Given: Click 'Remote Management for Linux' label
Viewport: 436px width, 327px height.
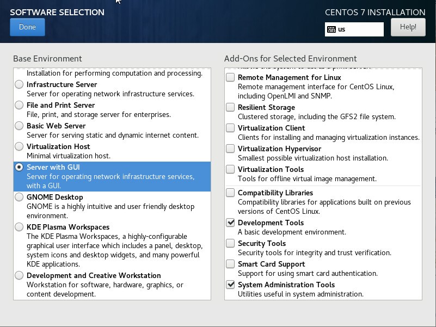Looking at the screenshot, I should [x=290, y=78].
